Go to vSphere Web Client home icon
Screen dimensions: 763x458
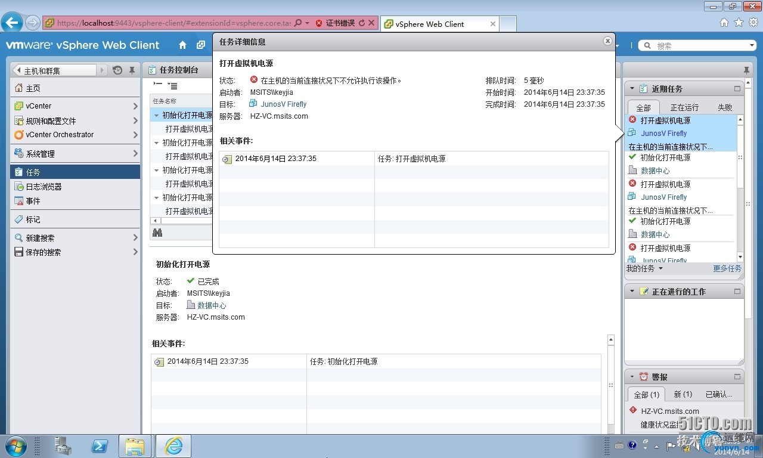[183, 45]
